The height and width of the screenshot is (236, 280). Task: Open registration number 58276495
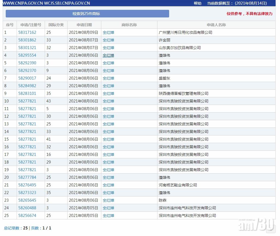tap(27, 185)
